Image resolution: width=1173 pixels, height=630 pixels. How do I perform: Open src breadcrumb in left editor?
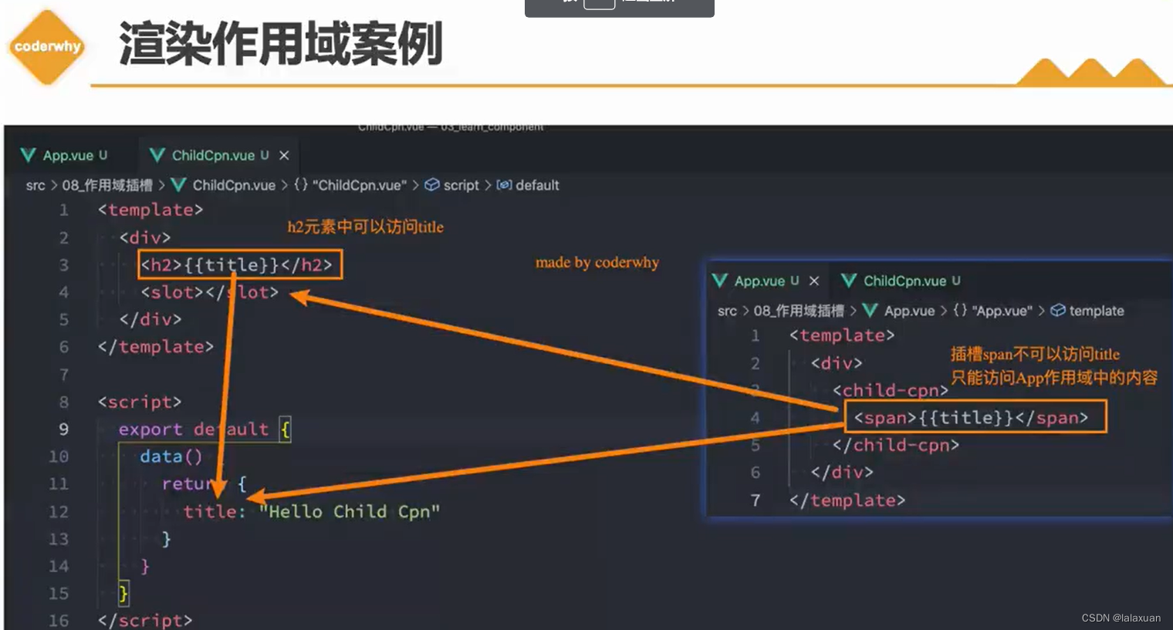(x=35, y=185)
